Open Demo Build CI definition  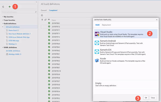14,31
